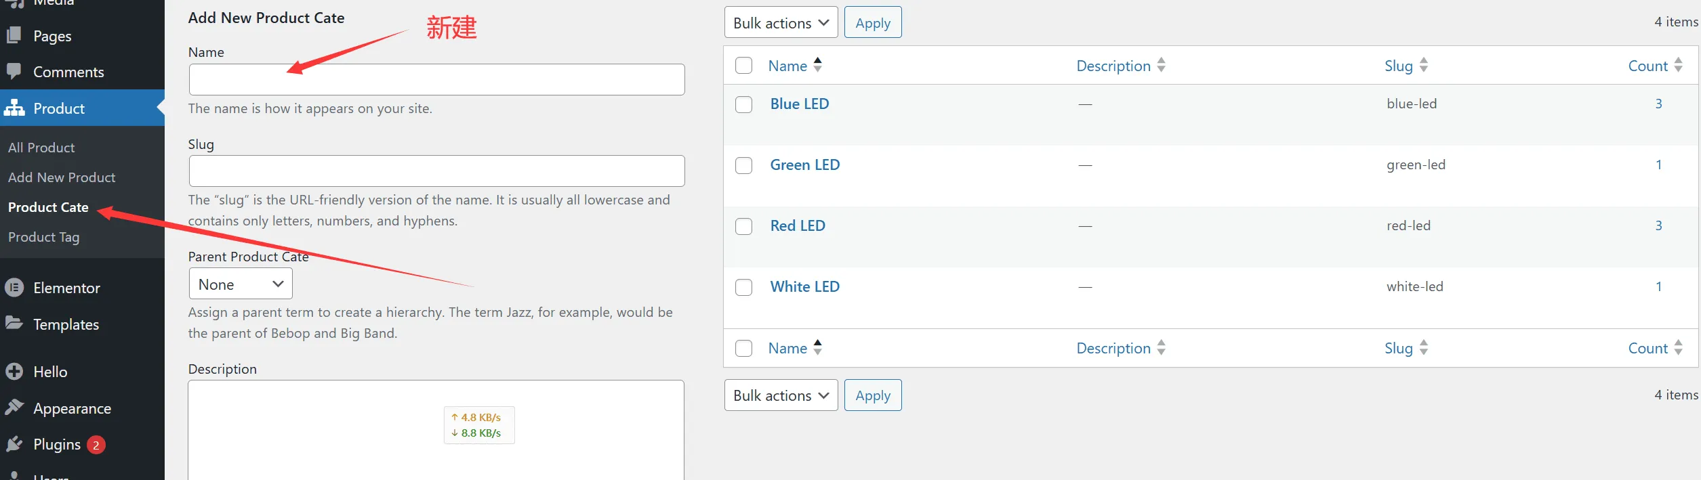Image resolution: width=1701 pixels, height=480 pixels.
Task: Go to Add New Product submenu
Action: pos(62,177)
